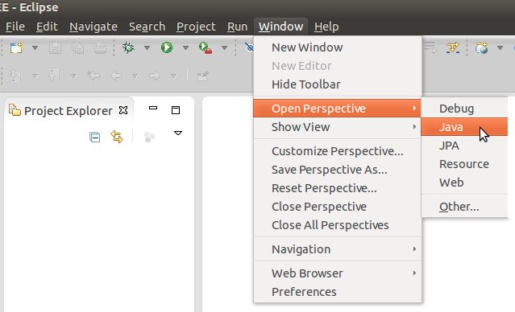Open the New wizard dropdown arrow
The width and height of the screenshot is (515, 312).
[35, 48]
